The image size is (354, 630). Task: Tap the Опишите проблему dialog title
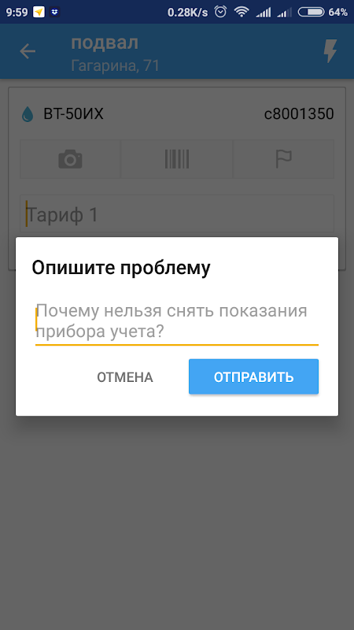pyautogui.click(x=121, y=268)
